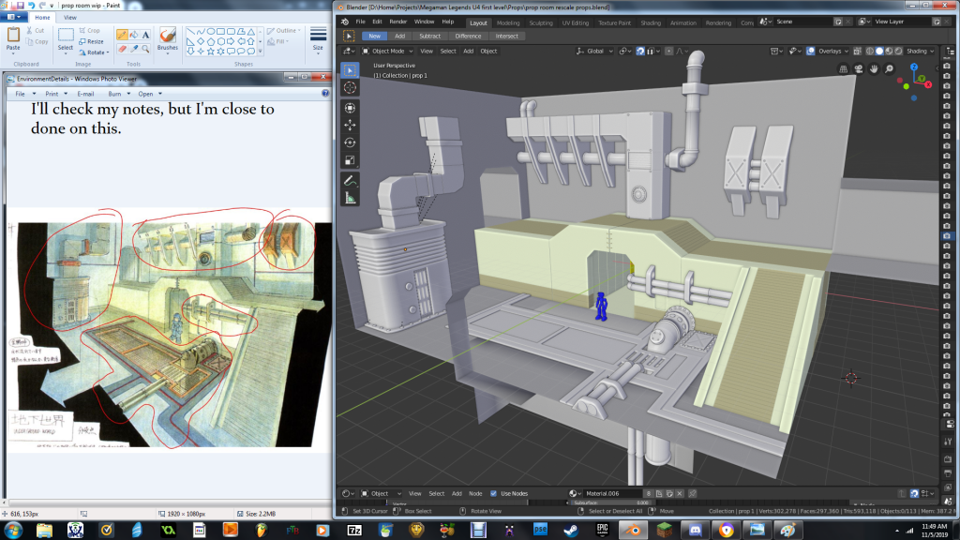This screenshot has width=960, height=540.
Task: Select the Annotate tool in Blender toolbar
Action: 351,181
